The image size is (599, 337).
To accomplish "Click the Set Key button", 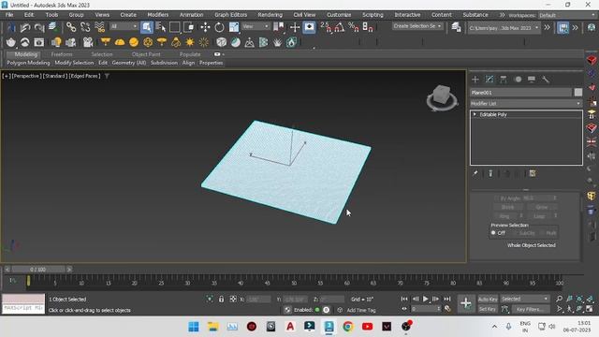I will (488, 309).
